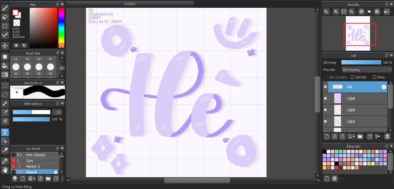
Task: Select the Lớp2 layer
Action: 355,121
